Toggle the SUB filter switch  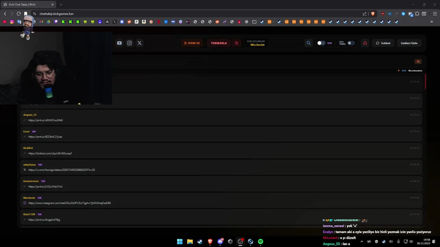pyautogui.click(x=321, y=43)
